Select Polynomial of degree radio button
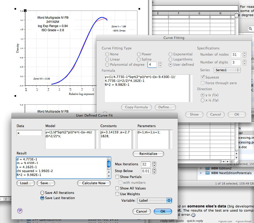254x223 pixels. tap(107, 64)
